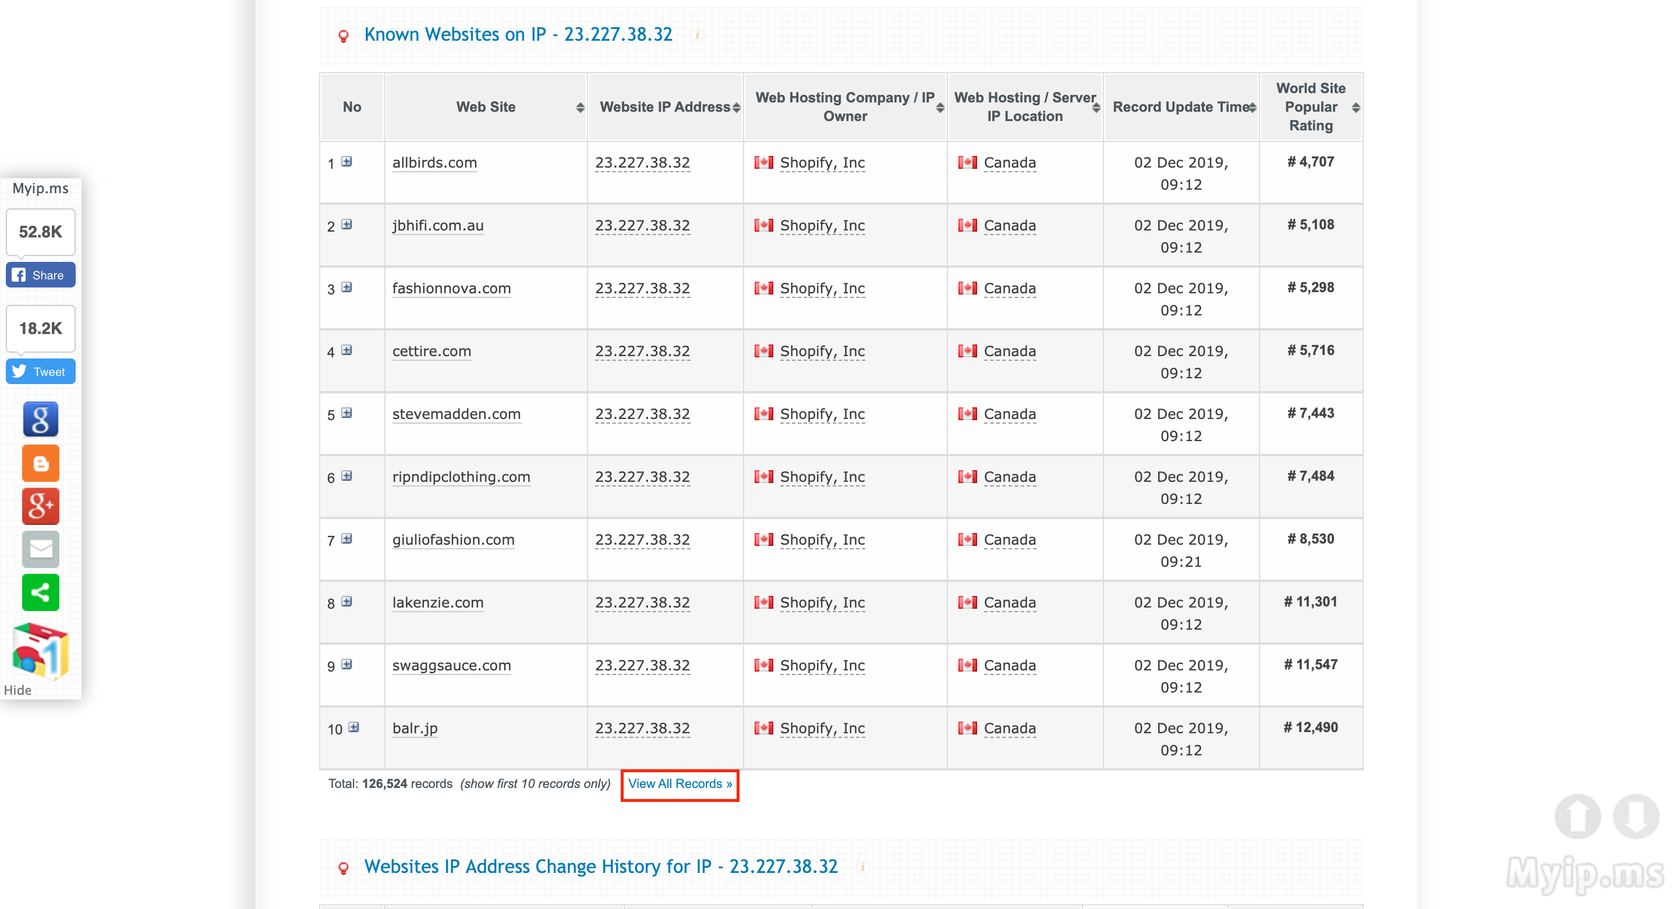Screen dimensions: 1677x909
Task: Click Shopify flag icon in allbirds.com row
Action: coord(763,162)
